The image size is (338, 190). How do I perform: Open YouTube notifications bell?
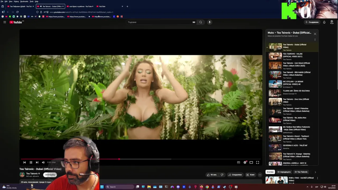324,22
